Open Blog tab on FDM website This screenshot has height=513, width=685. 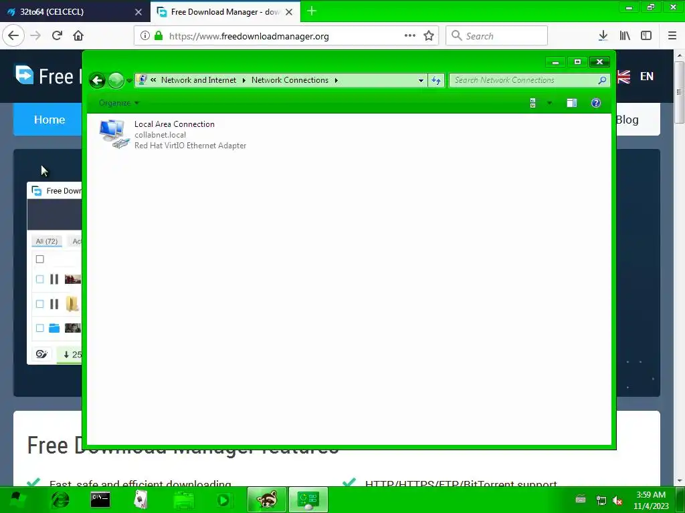point(627,120)
